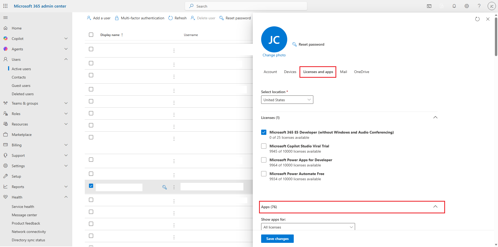Viewport: 498px width, 247px height.
Task: Expand the Billing menu in the sidebar
Action: tap(66, 145)
